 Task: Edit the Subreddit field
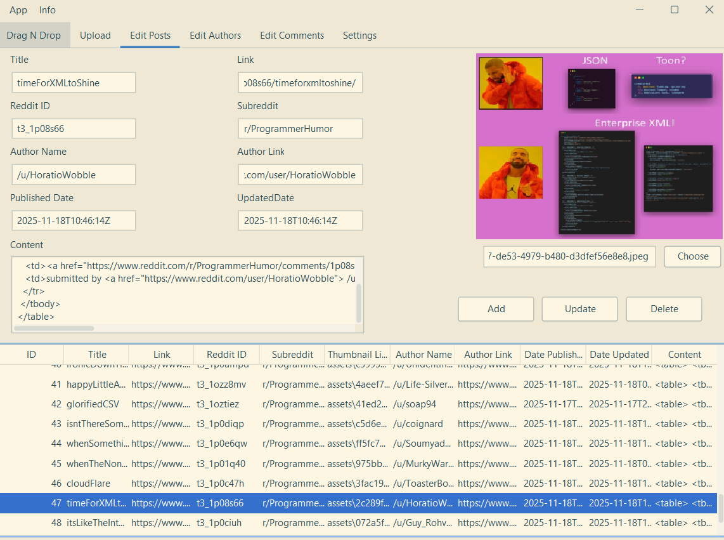pyautogui.click(x=300, y=129)
